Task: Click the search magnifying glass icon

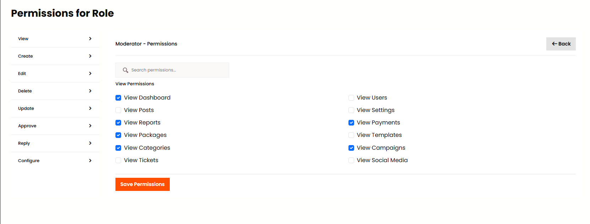Action: (125, 70)
